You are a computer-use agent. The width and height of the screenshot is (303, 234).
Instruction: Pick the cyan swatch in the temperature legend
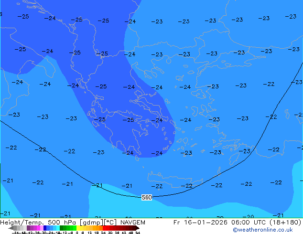coord(58,228)
